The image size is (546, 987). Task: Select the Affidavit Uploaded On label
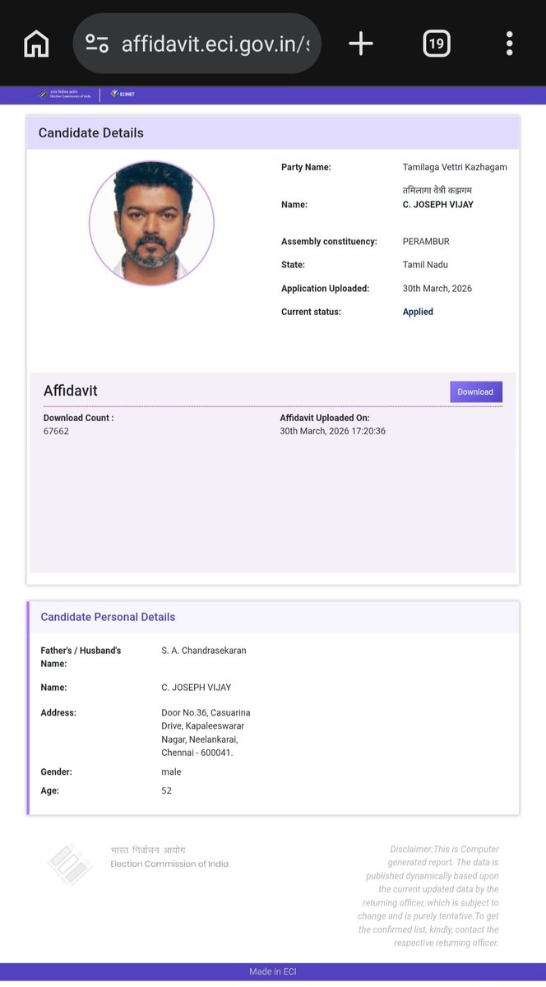point(325,418)
